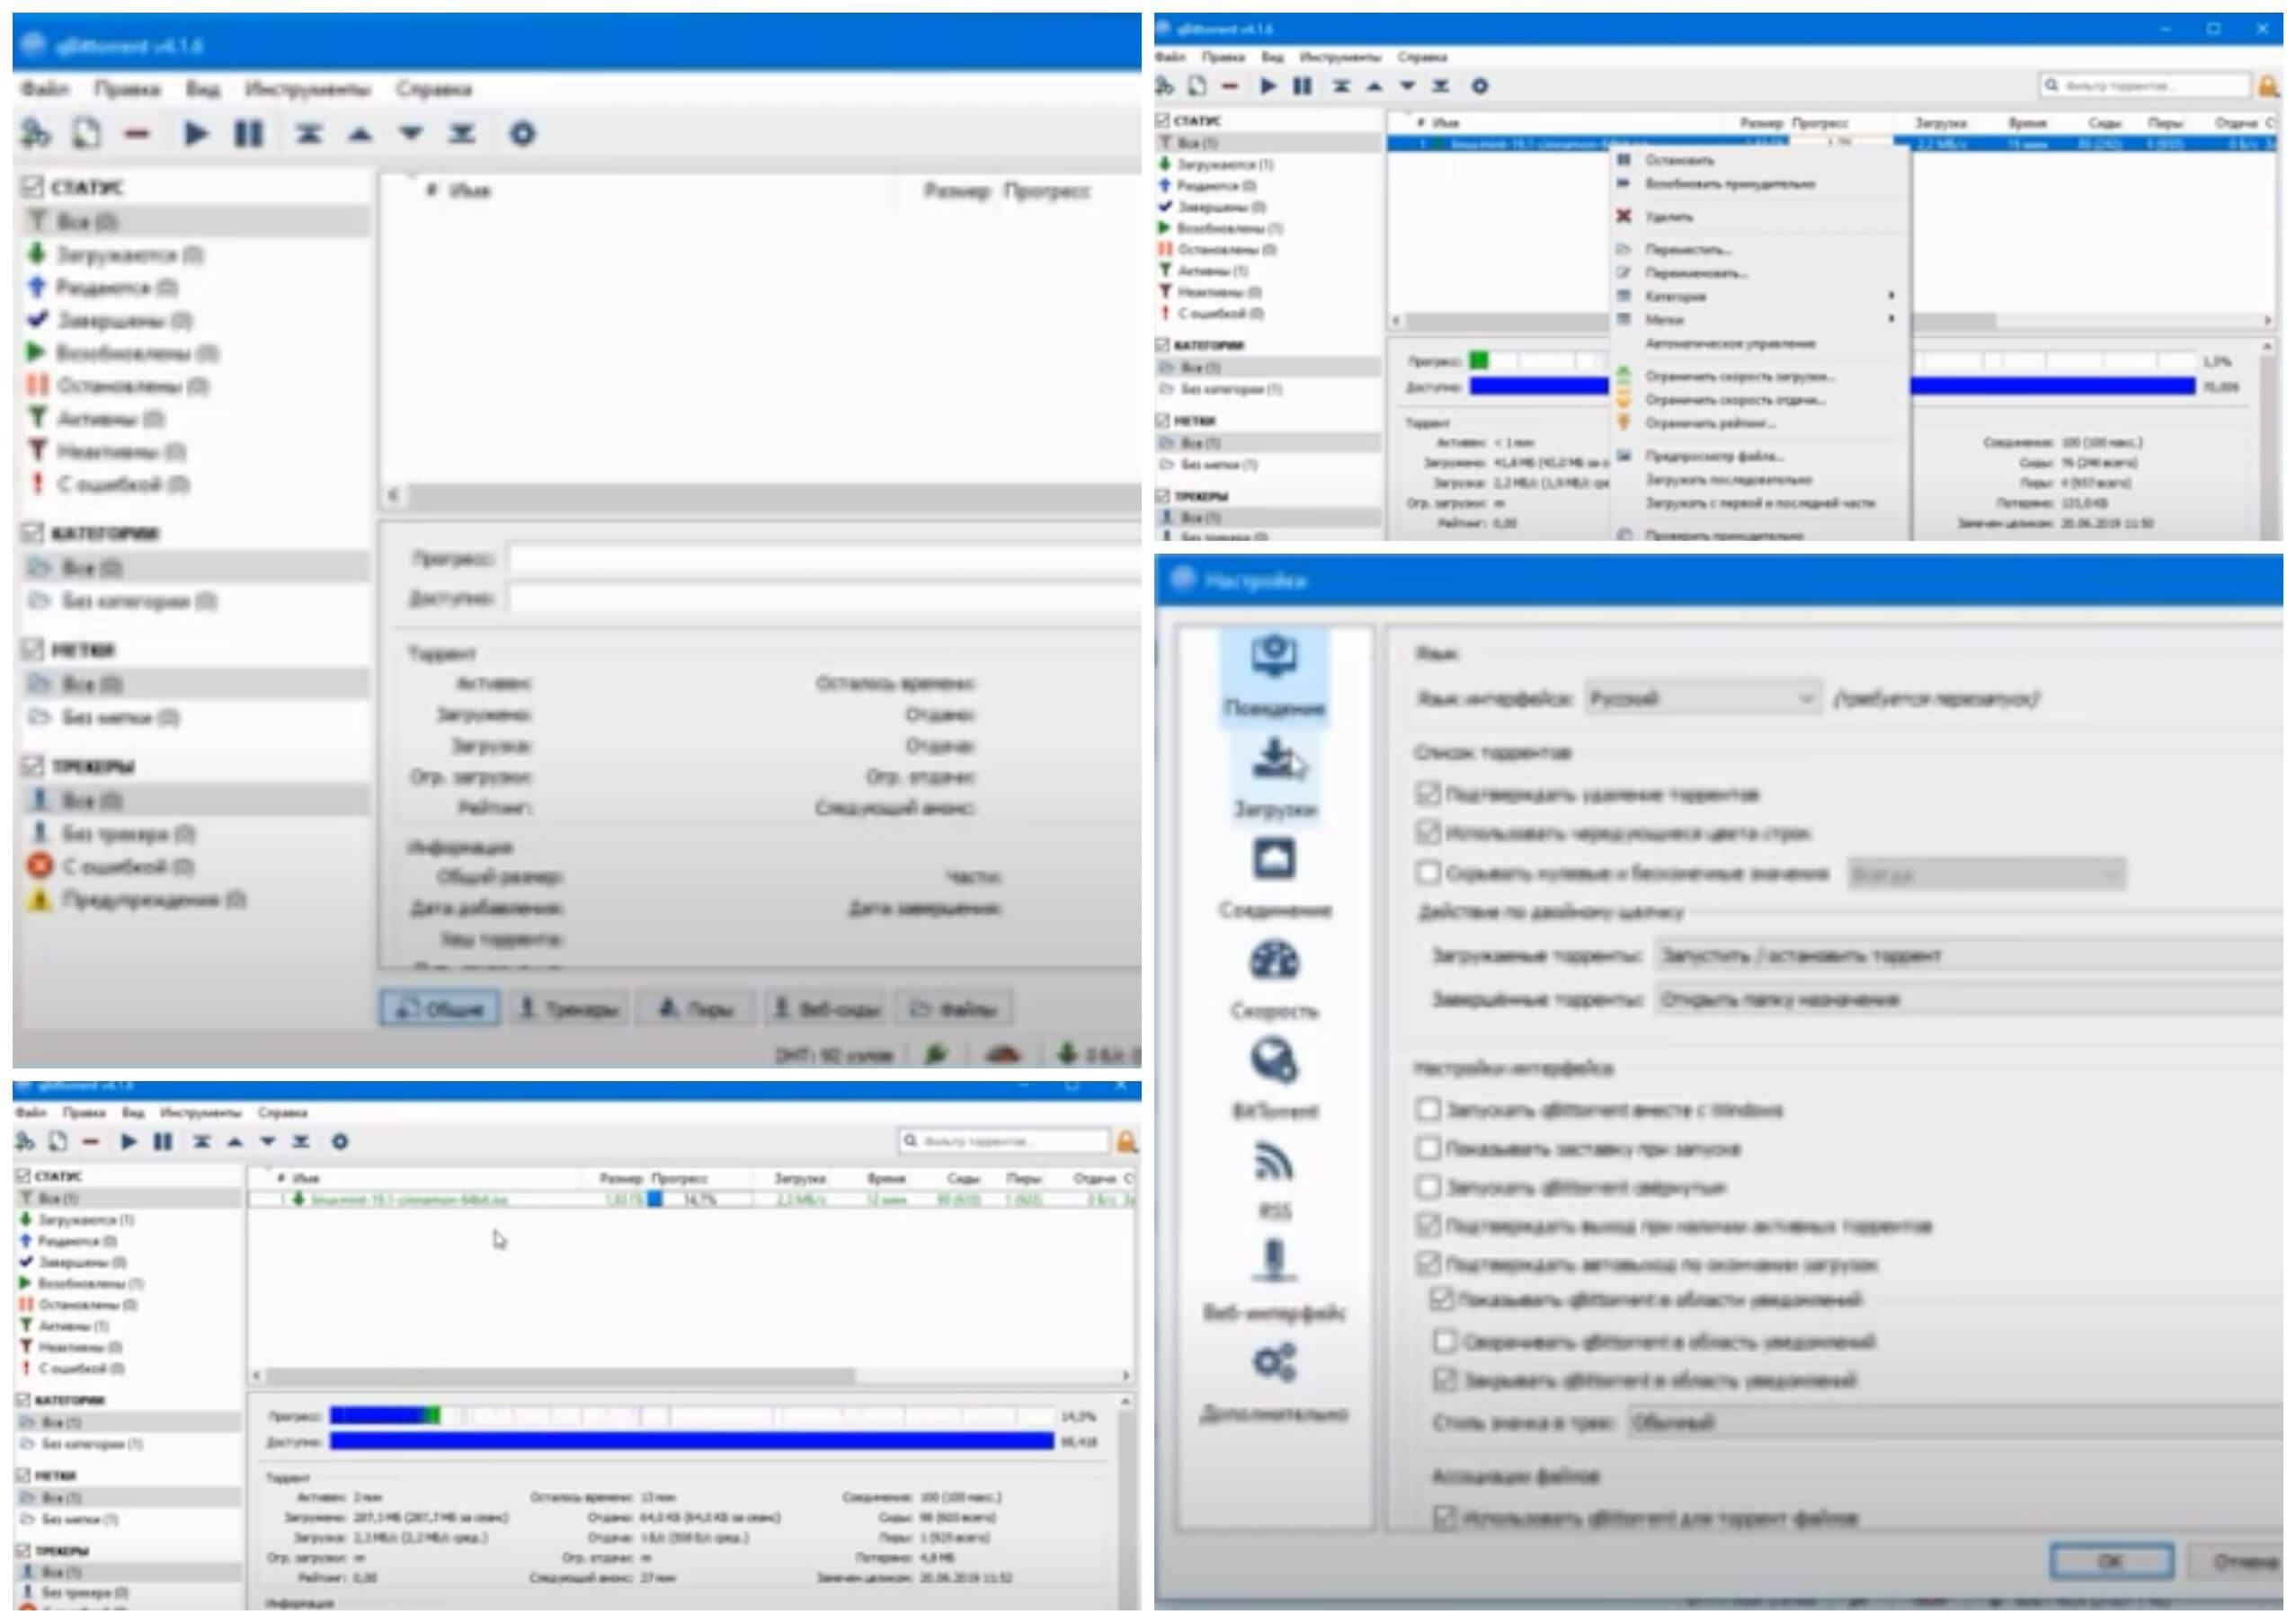Enable Запускать qBittorrent свёрнутым checkbox
Viewport: 2296px width, 1623px height.
point(1428,1187)
